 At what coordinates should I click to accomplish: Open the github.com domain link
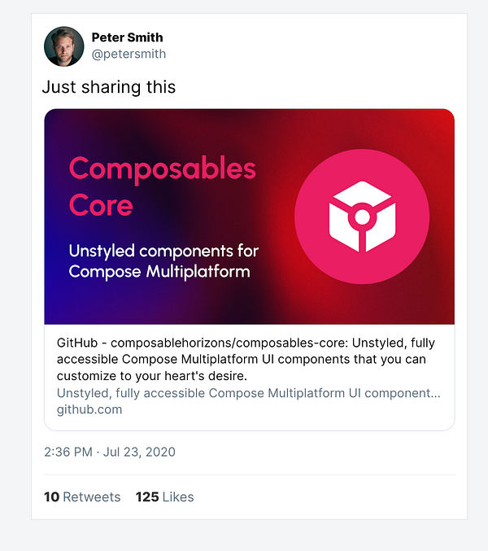[x=89, y=409]
